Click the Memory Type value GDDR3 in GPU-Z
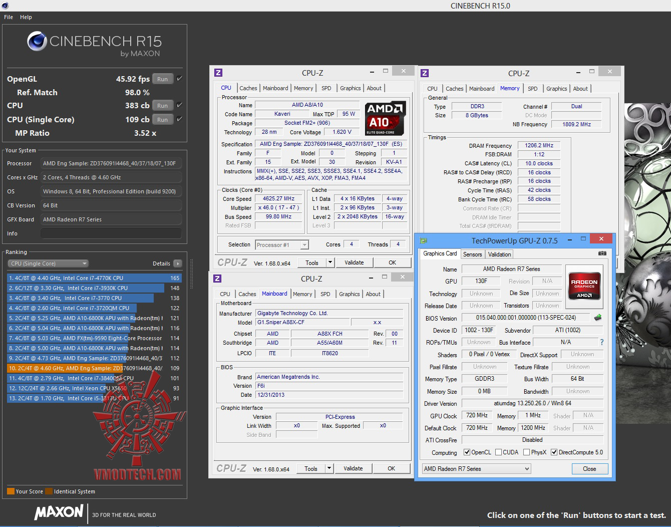This screenshot has width=671, height=527. click(484, 379)
